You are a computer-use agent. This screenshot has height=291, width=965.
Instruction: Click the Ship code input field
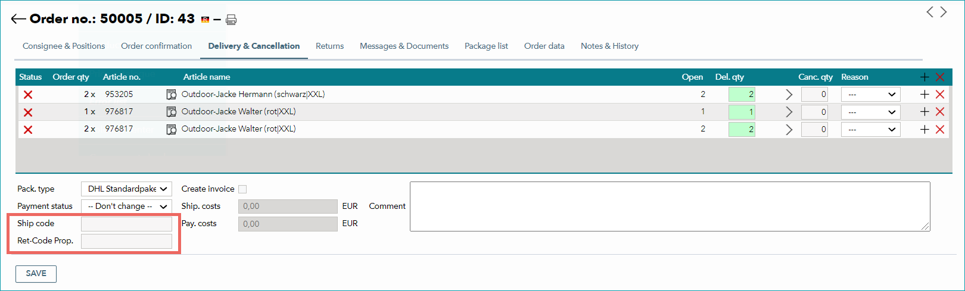pos(126,224)
